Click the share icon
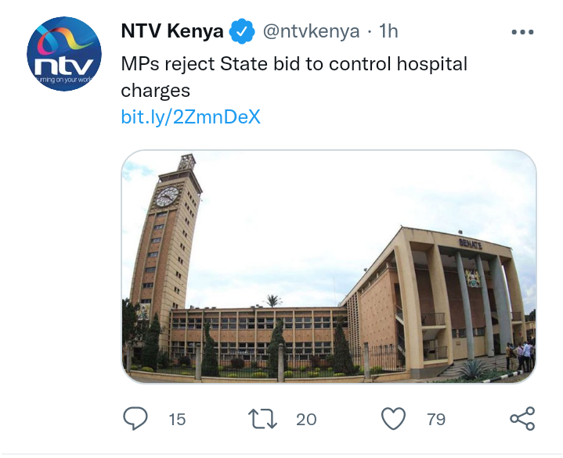The width and height of the screenshot is (563, 458). coord(522,419)
